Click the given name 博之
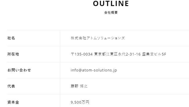The width and height of the screenshot is (189, 107). [84, 86]
